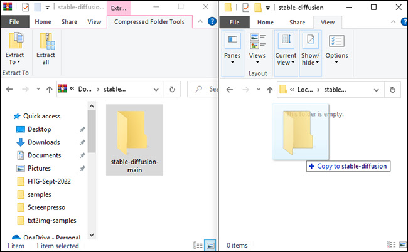Switch to Home tab in left window
The width and height of the screenshot is (408, 252).
tap(43, 22)
